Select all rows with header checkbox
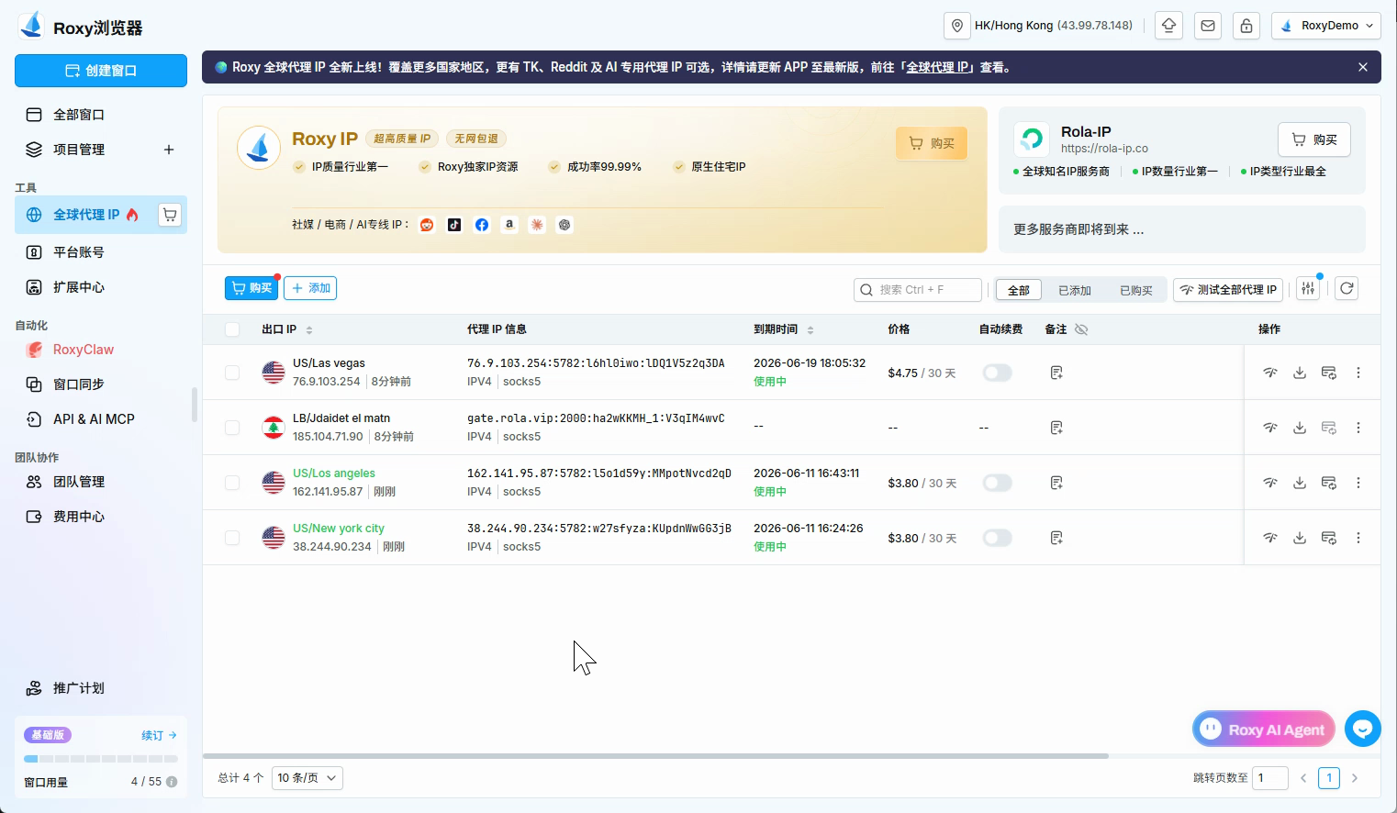Viewport: 1397px width, 813px height. point(232,329)
